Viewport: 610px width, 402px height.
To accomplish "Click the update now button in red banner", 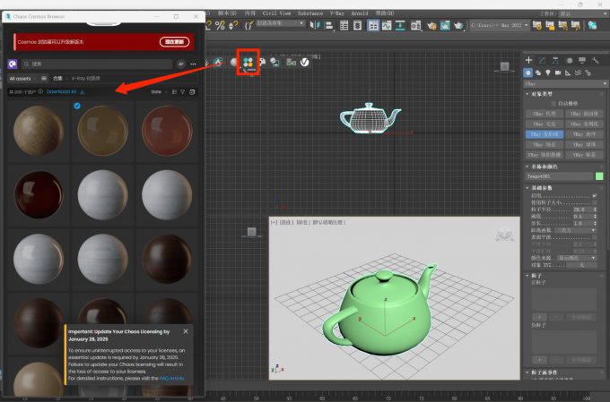I will tap(174, 42).
